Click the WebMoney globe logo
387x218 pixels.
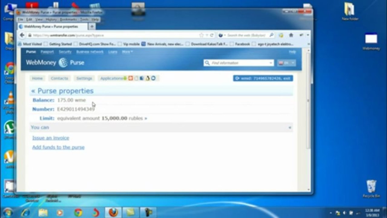(x=63, y=63)
